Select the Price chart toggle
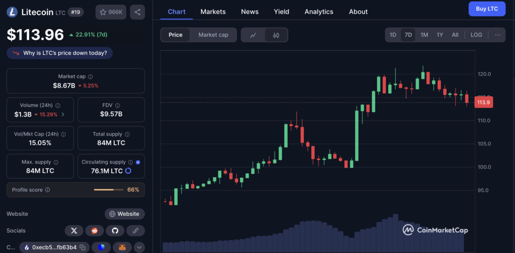The image size is (515, 253). [x=176, y=35]
